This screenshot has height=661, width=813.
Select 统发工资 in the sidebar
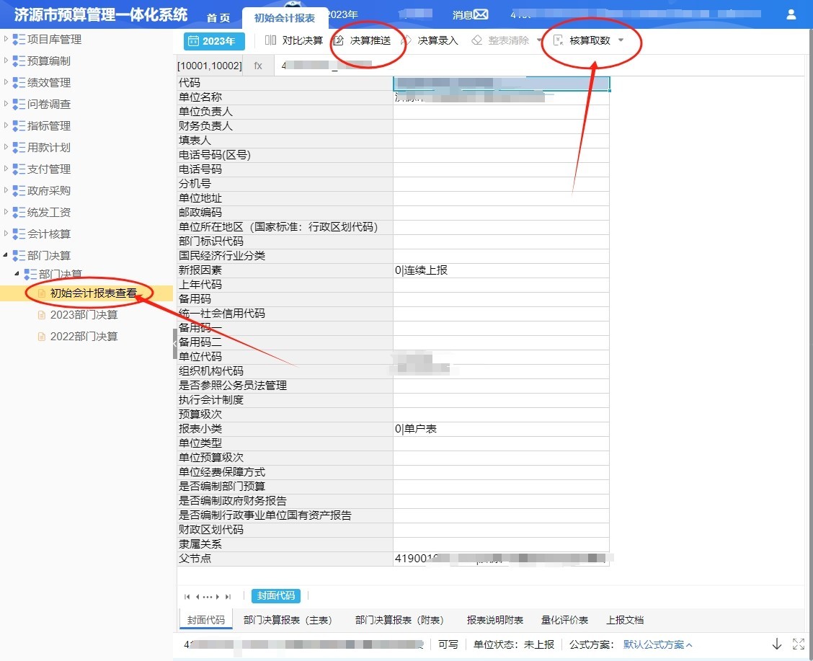[x=49, y=212]
